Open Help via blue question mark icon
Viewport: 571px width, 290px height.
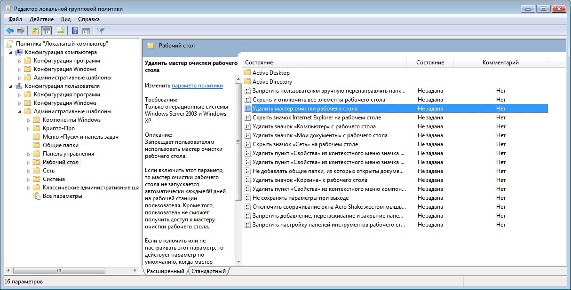point(75,31)
